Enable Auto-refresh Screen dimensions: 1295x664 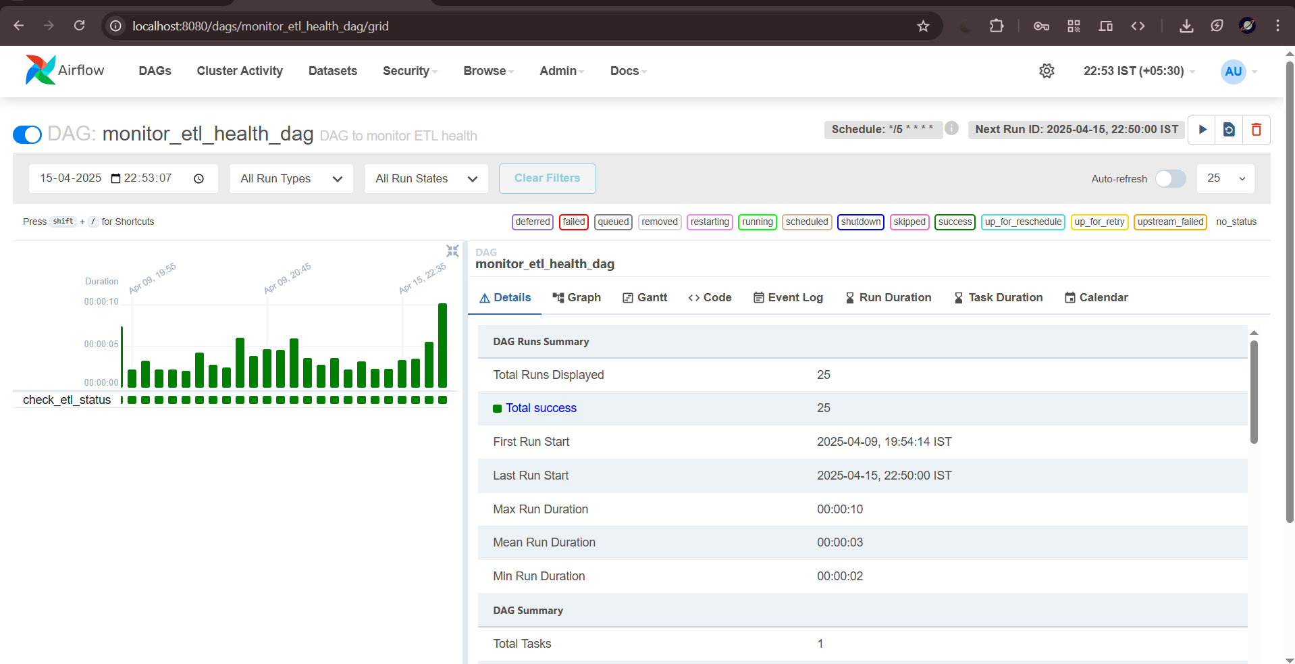[1170, 178]
